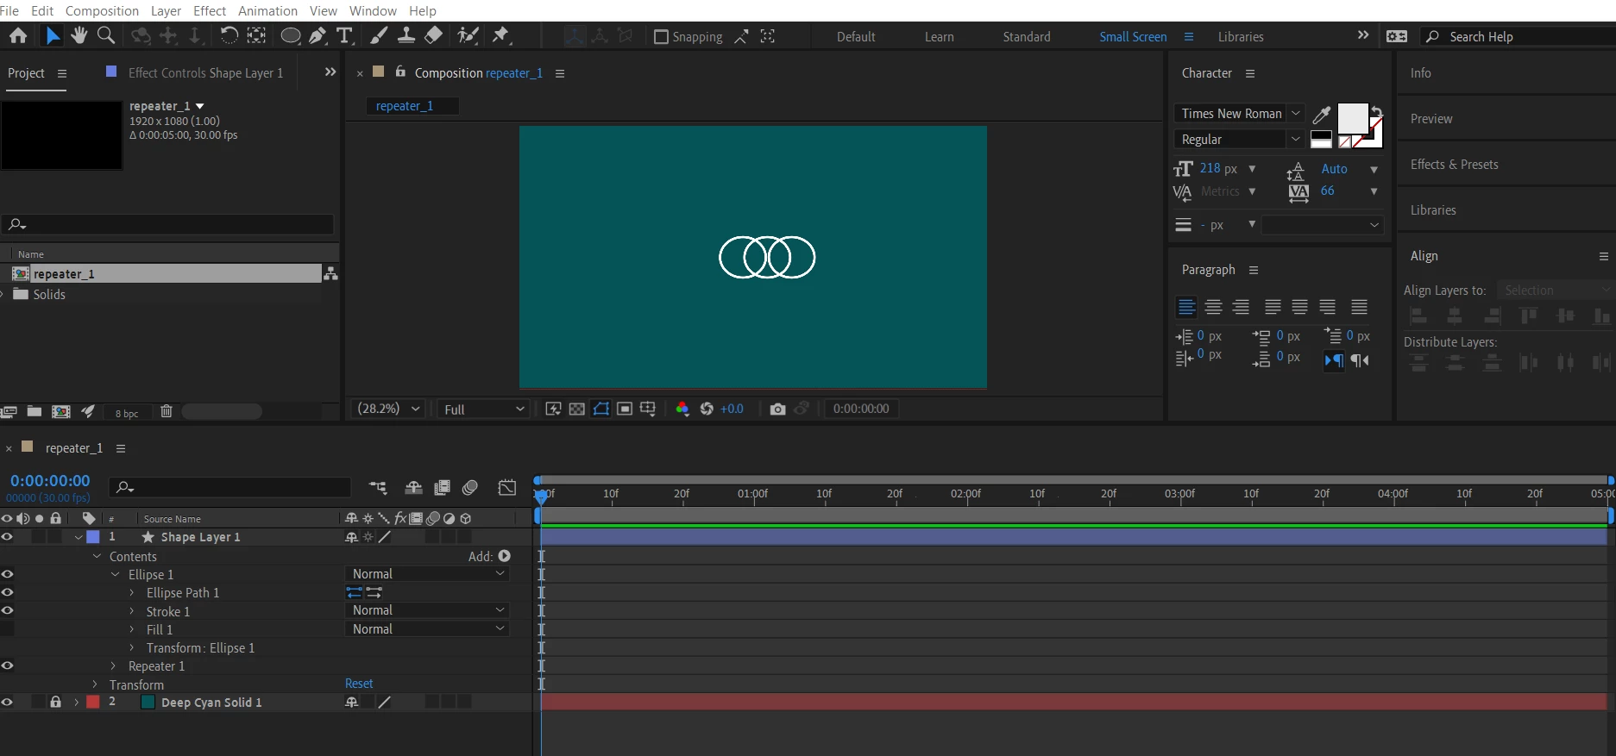
Task: Hide Shape Layer 1 with eye toggle
Action: [x=7, y=537]
